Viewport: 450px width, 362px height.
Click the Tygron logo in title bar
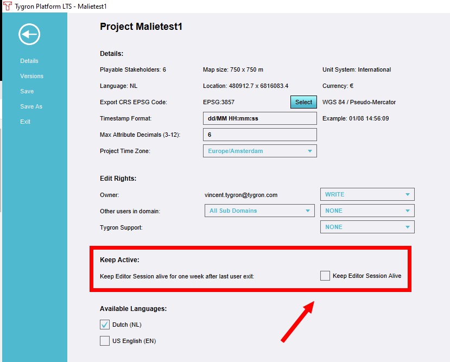click(7, 5)
